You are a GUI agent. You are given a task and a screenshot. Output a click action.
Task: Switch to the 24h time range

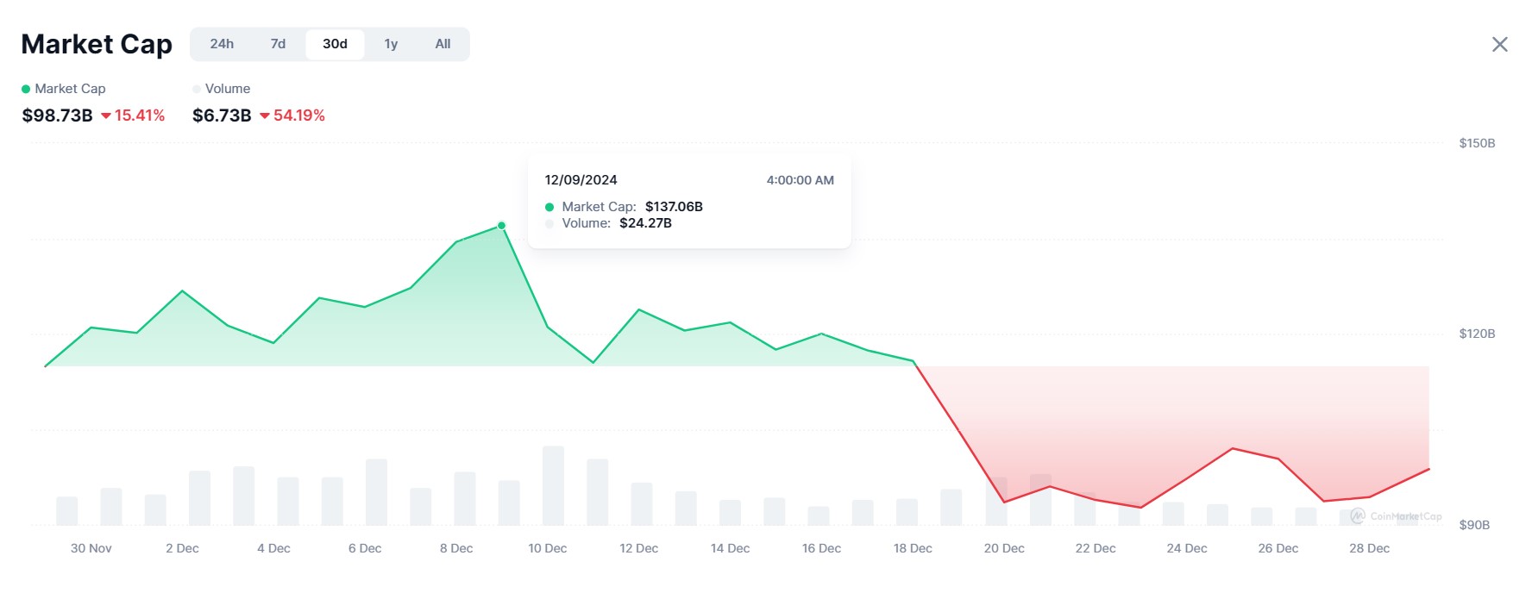click(x=222, y=44)
